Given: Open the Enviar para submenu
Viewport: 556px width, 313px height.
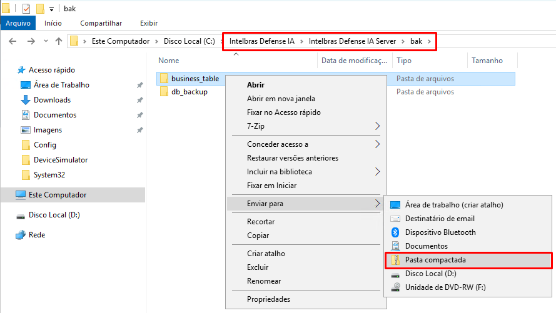Looking at the screenshot, I should point(306,204).
